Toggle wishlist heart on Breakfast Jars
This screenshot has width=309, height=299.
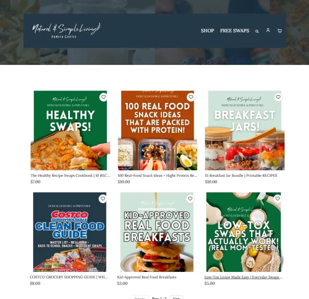[278, 97]
